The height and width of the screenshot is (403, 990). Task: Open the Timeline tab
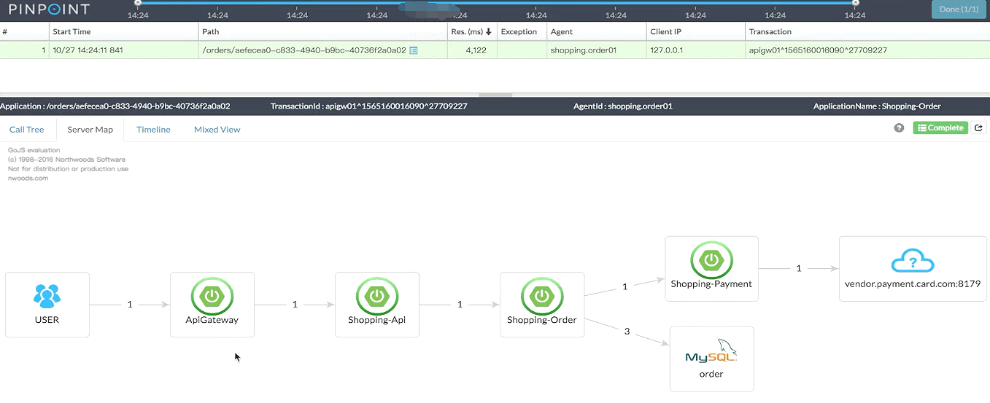(x=153, y=130)
